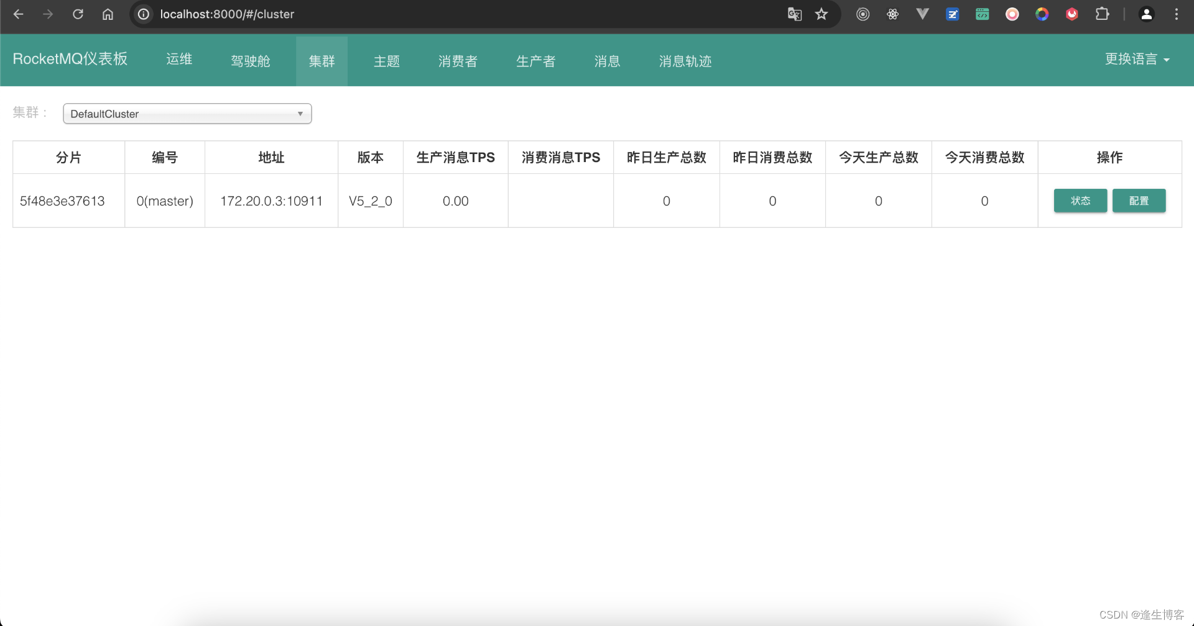Open the 运维 tab

coord(179,60)
